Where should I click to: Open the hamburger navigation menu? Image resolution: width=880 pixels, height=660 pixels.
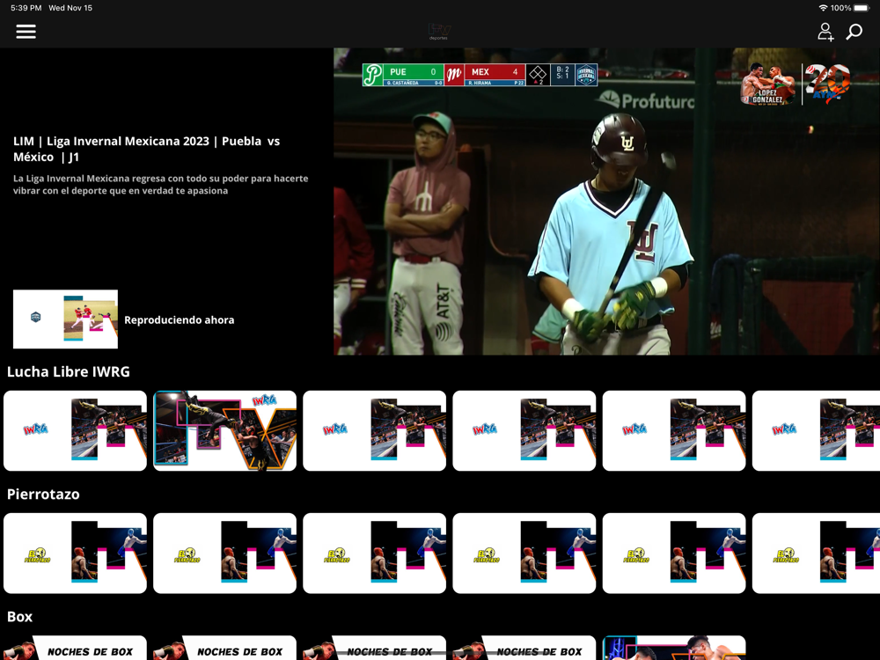26,32
